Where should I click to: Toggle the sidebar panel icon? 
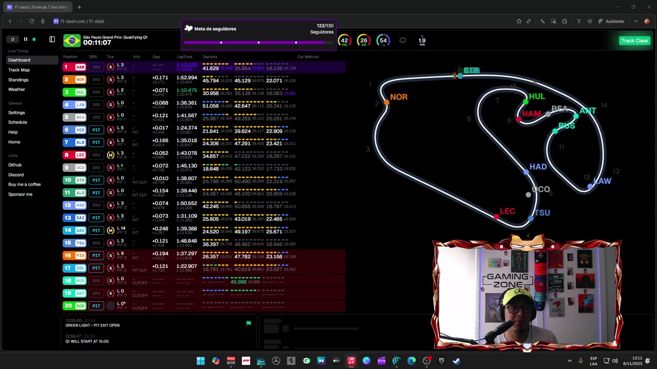(x=52, y=39)
